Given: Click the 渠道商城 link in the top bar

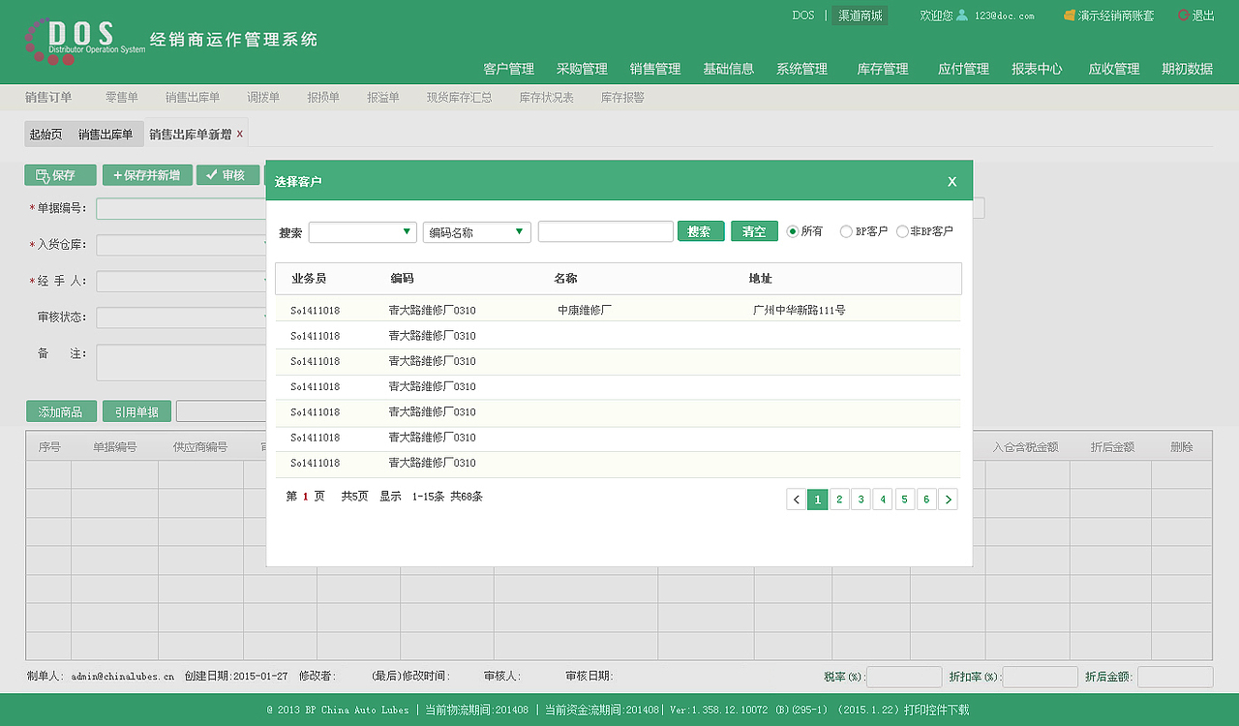Looking at the screenshot, I should click(862, 15).
